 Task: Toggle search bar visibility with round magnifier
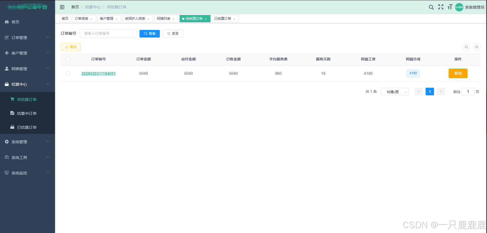[x=466, y=47]
